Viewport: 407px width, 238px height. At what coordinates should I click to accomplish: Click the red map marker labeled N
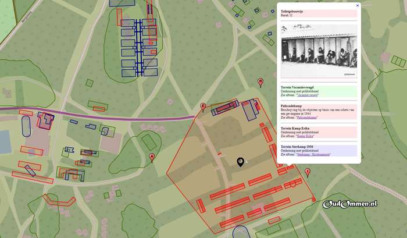pyautogui.click(x=260, y=82)
